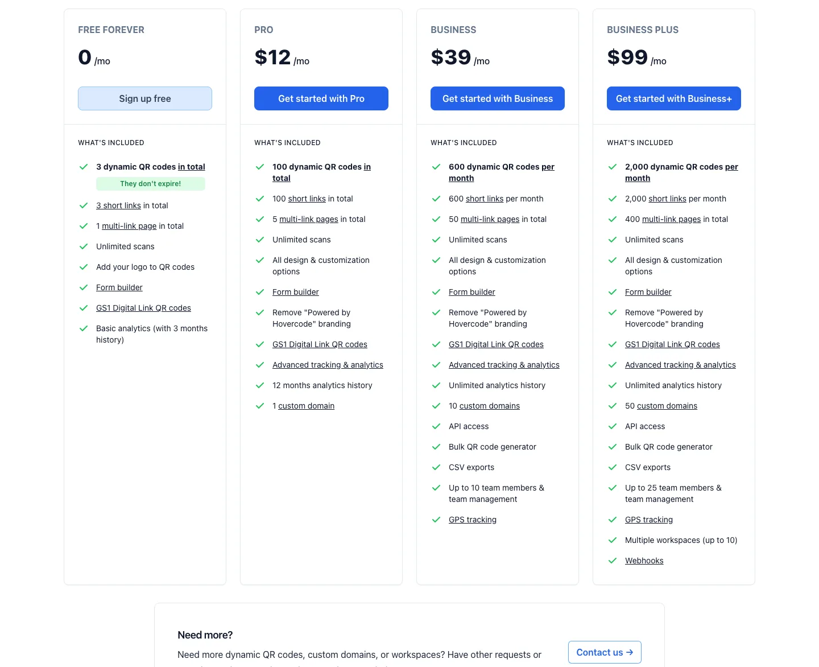Click checkmark beside 'Unlimited analytics history' in Business
819x667 pixels.
click(436, 385)
